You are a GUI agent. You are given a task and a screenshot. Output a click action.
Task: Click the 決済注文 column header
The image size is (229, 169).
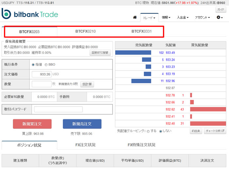(x=207, y=161)
